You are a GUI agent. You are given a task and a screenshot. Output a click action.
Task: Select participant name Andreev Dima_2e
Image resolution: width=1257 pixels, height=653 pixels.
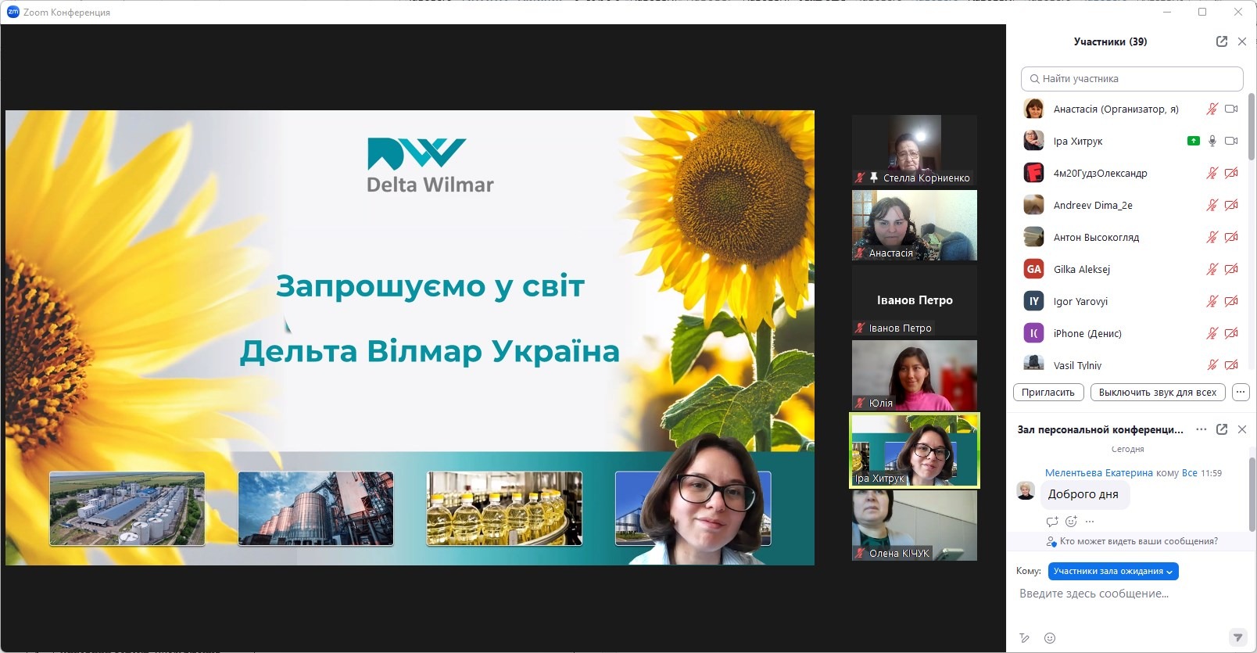pyautogui.click(x=1093, y=206)
